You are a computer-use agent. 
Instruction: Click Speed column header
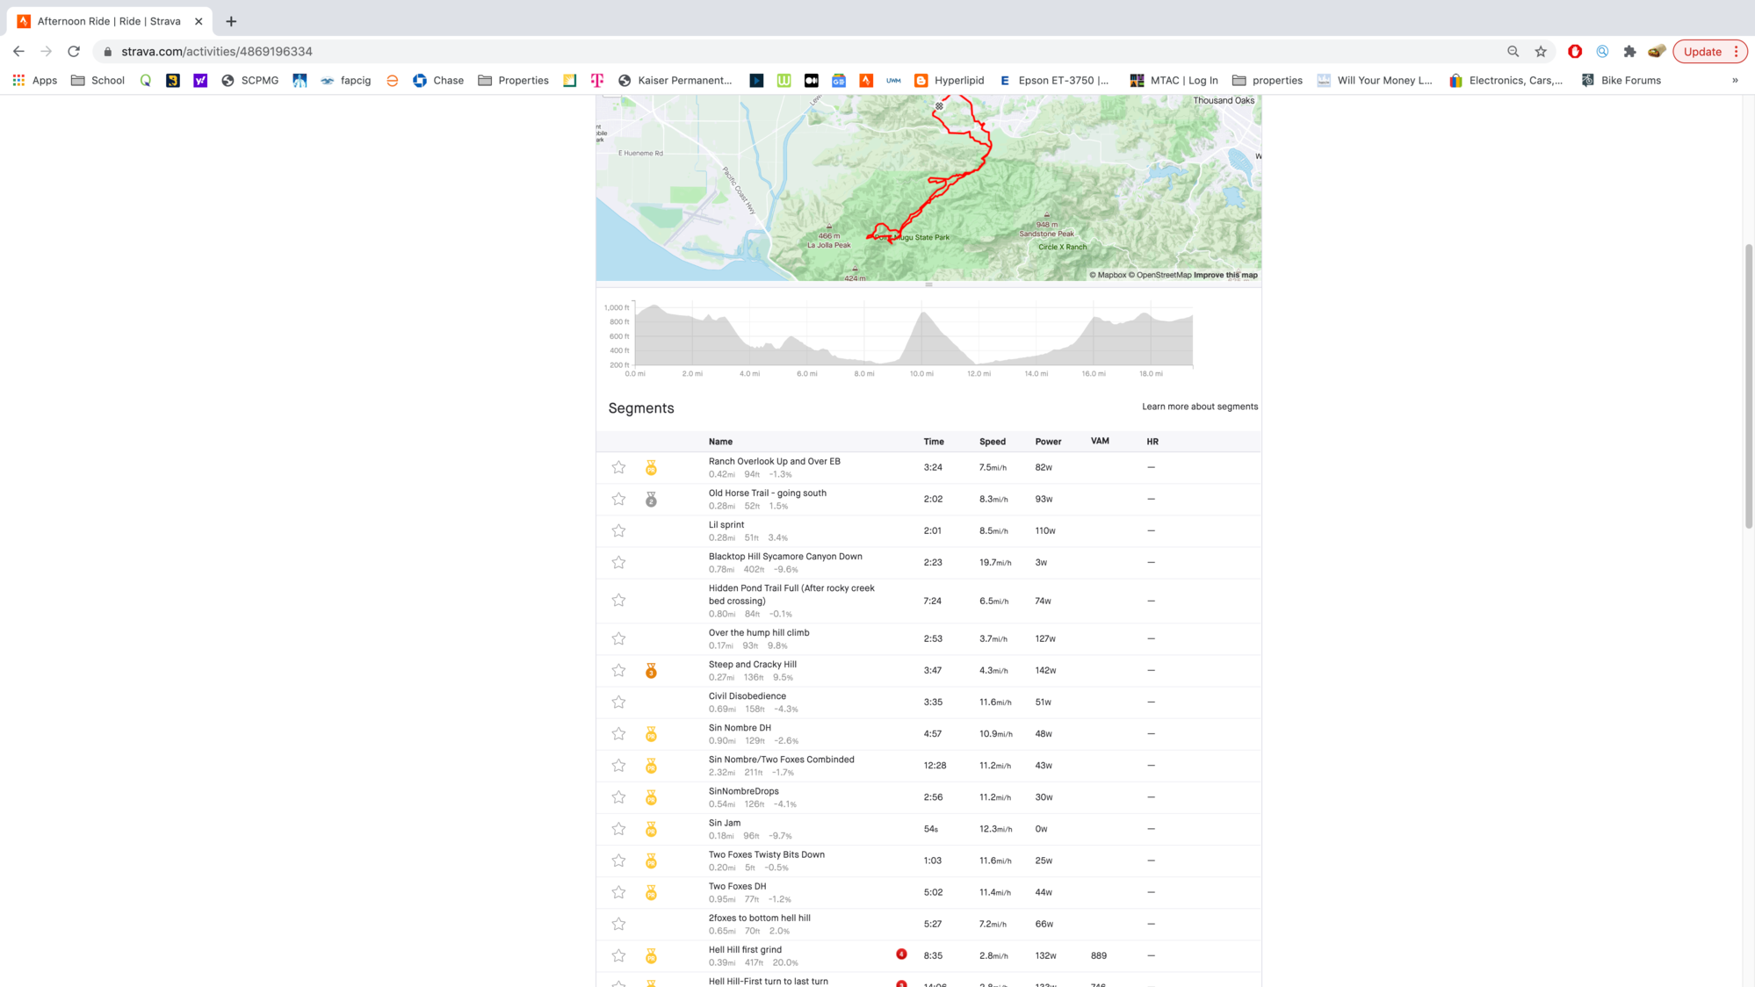[x=993, y=442]
